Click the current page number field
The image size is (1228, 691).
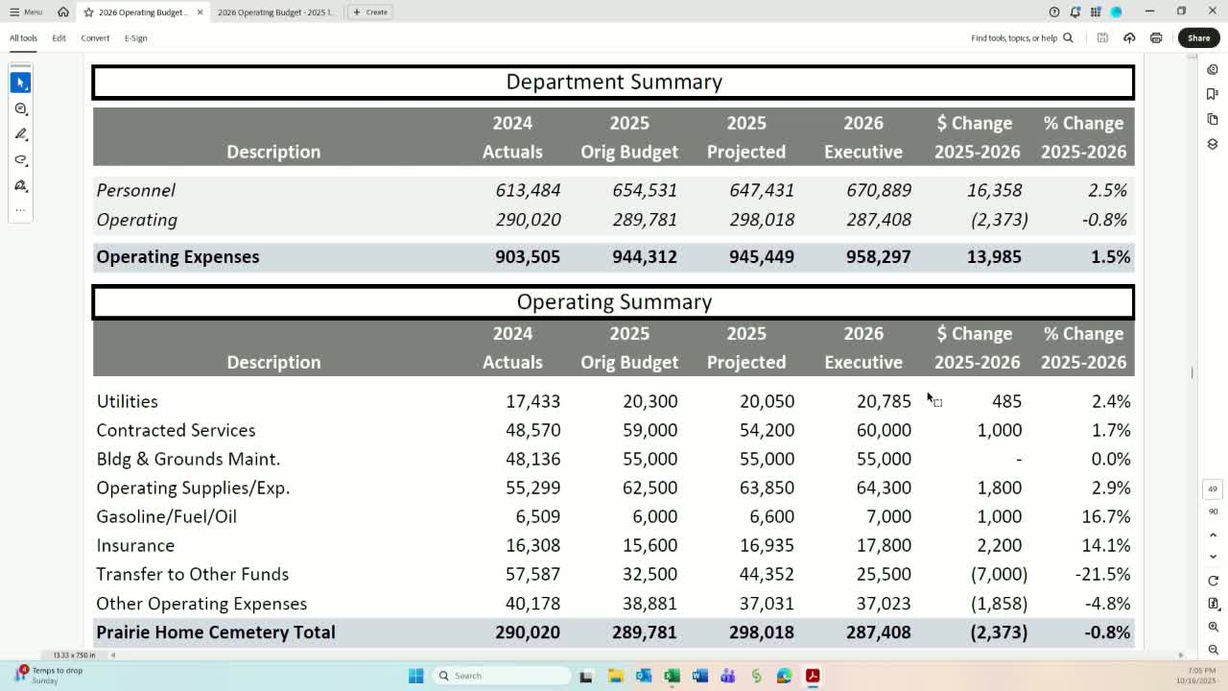click(1213, 489)
